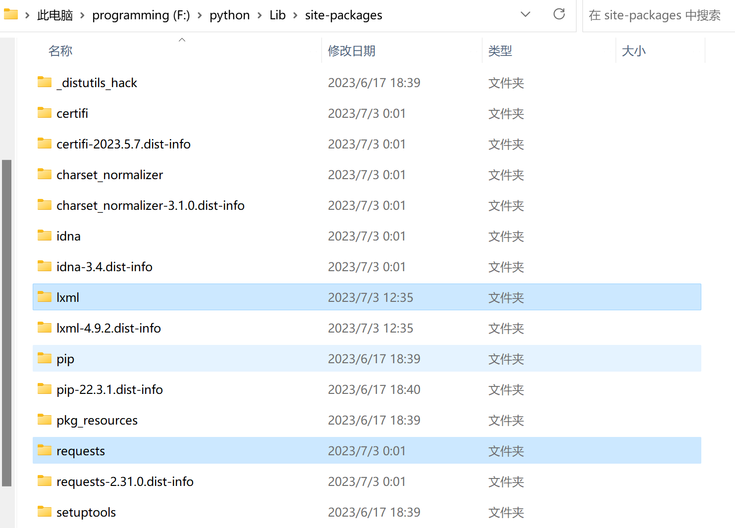
Task: Select the lxml folder icon
Action: click(x=45, y=297)
